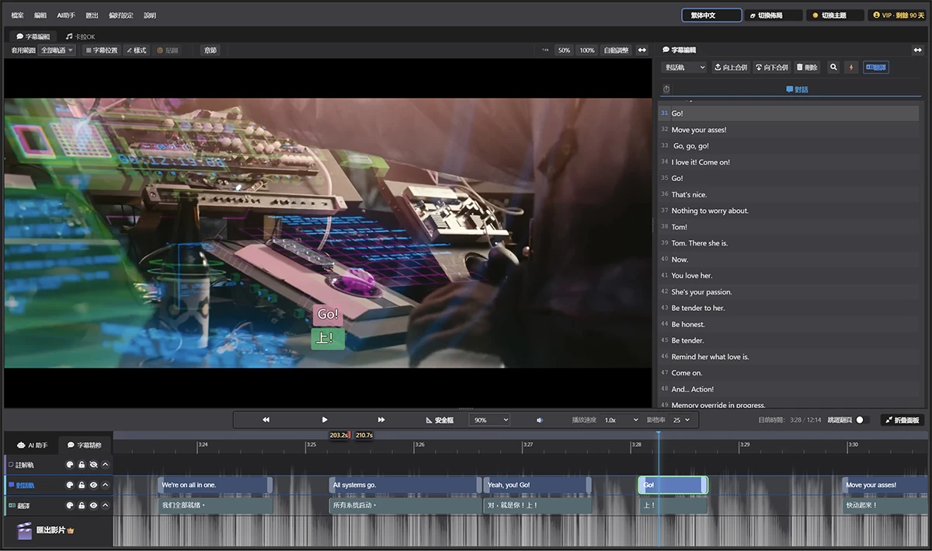Collapse the 對話軌 track with chevron
932x551 pixels.
(x=106, y=485)
